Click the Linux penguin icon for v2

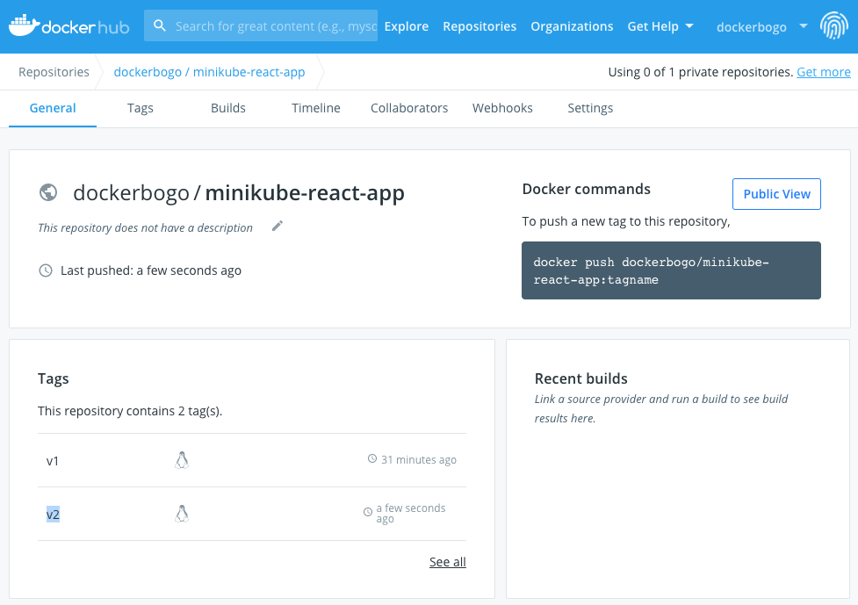182,514
